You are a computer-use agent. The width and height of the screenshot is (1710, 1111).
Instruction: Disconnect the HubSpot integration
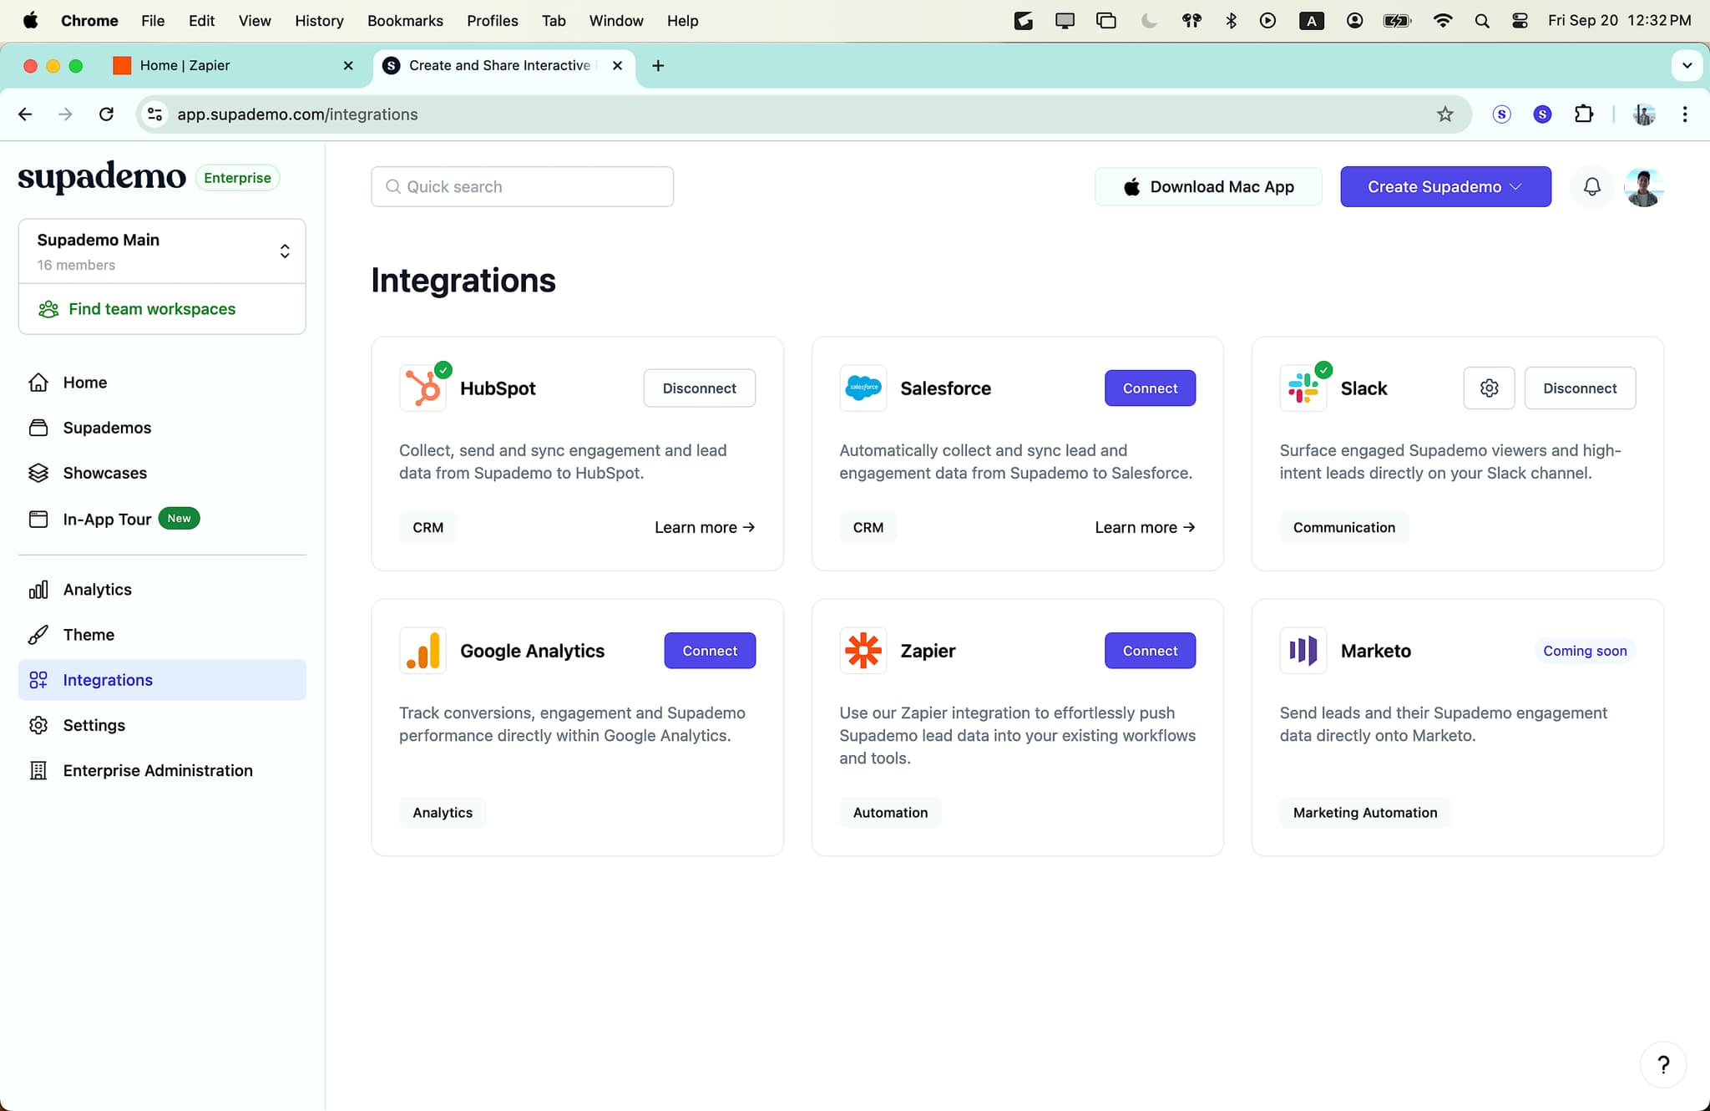click(699, 388)
